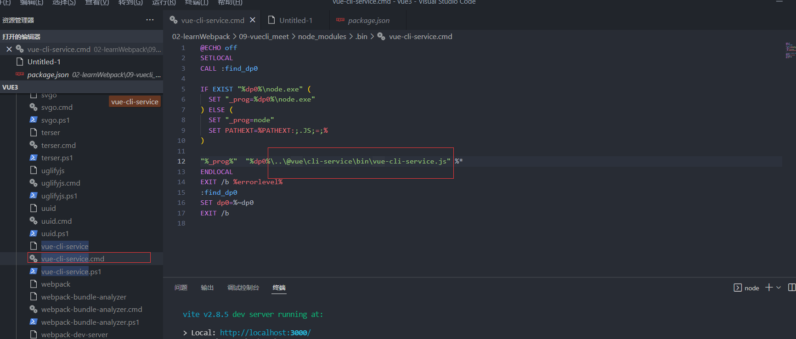Screen dimensions: 796x339
Task: Select vue-cli-service.cmd in the breadcrumb path
Action: 420,37
